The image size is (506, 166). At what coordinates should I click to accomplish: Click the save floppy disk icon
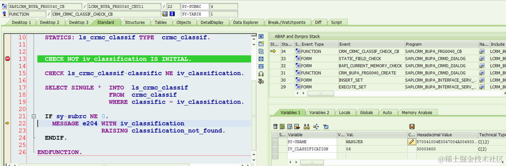(x=412, y=127)
